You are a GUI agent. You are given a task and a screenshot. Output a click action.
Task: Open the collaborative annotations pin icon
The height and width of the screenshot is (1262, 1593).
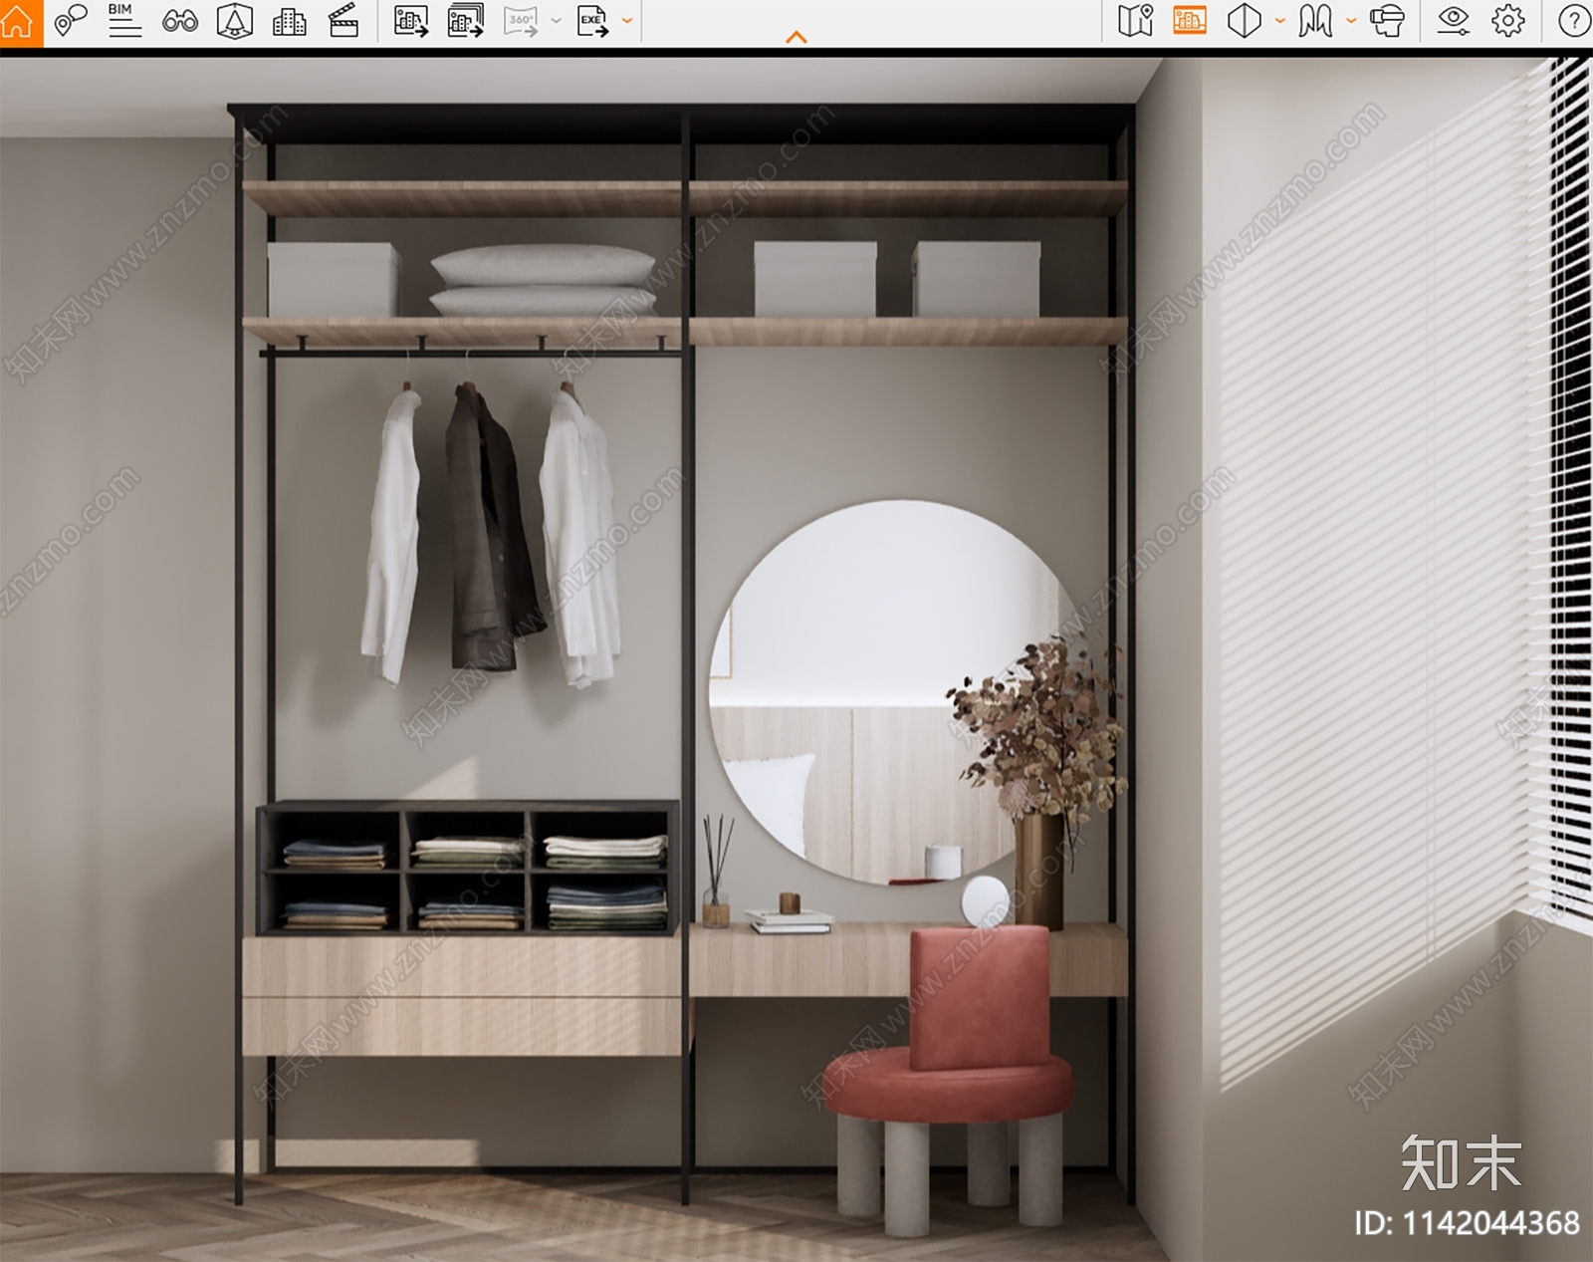pyautogui.click(x=70, y=21)
